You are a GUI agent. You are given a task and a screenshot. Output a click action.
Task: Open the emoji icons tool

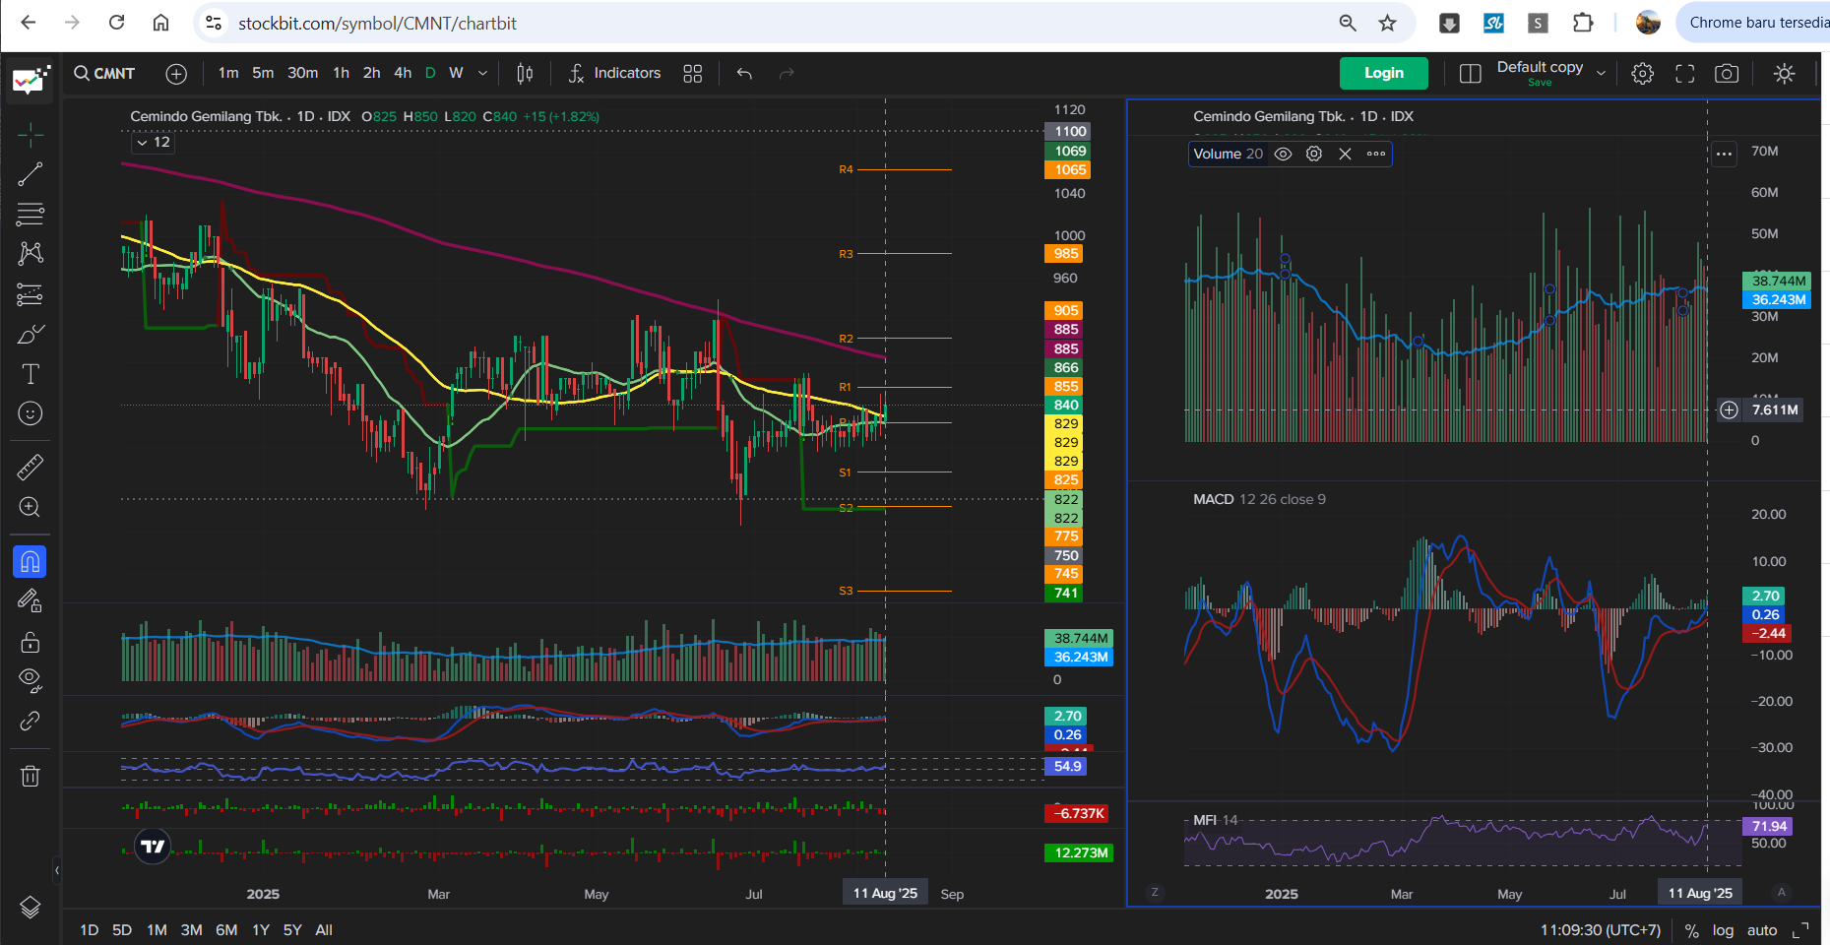tap(31, 413)
